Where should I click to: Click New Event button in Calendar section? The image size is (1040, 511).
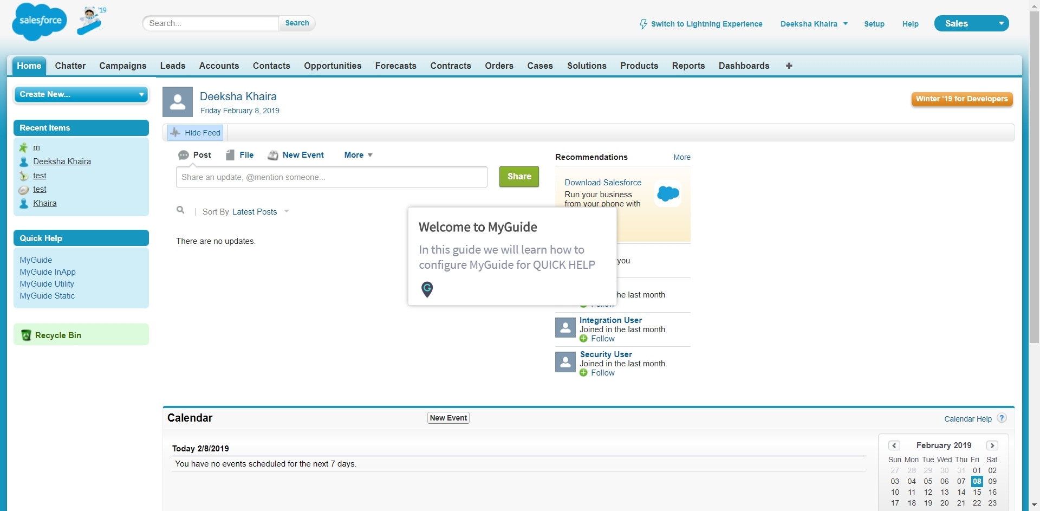pyautogui.click(x=448, y=418)
